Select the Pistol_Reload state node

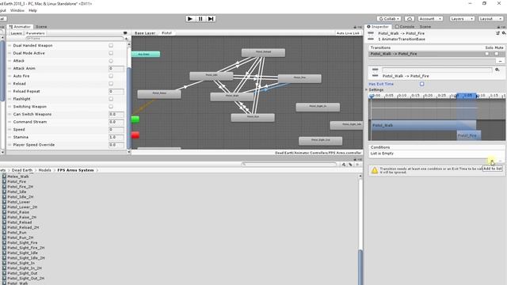(263, 52)
